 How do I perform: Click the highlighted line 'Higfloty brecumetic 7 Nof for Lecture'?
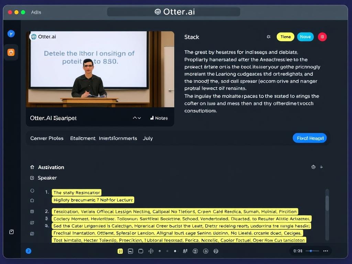pyautogui.click(x=93, y=200)
